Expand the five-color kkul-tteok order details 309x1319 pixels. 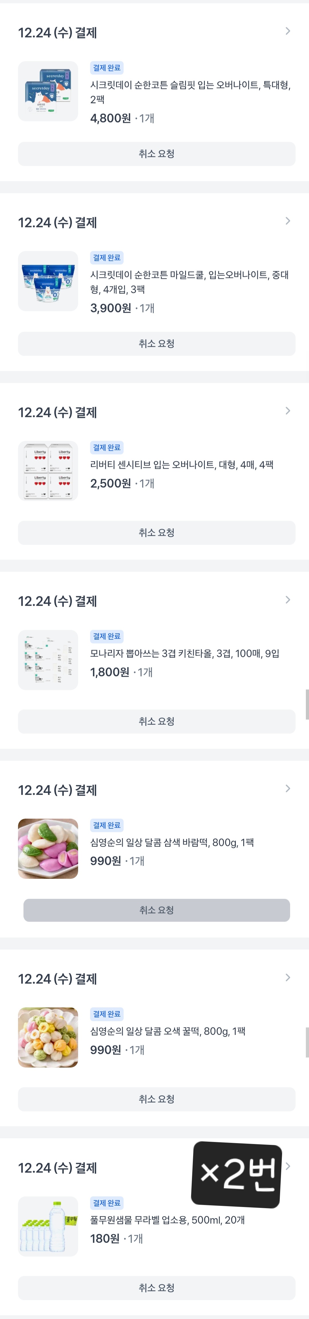click(288, 977)
